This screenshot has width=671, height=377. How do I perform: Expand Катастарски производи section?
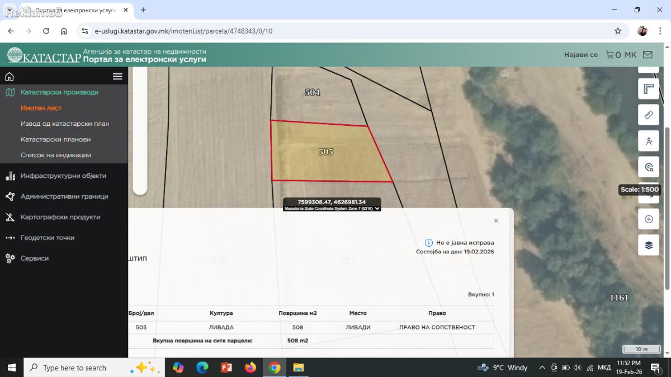(59, 92)
